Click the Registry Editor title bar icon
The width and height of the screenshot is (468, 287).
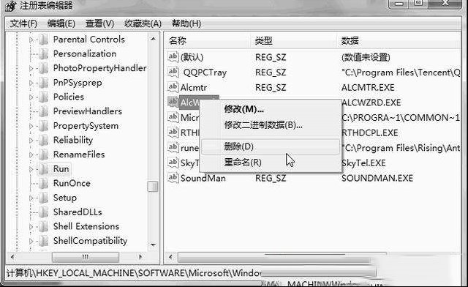pos(11,5)
